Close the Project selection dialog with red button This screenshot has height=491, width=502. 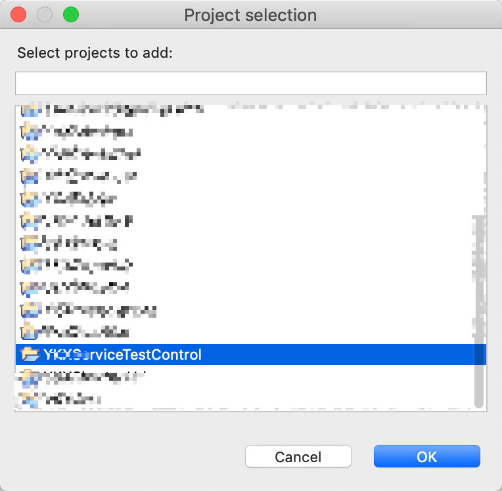(x=18, y=14)
